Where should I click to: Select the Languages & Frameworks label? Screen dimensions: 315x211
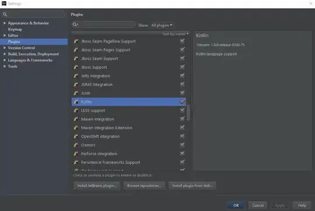coord(30,60)
